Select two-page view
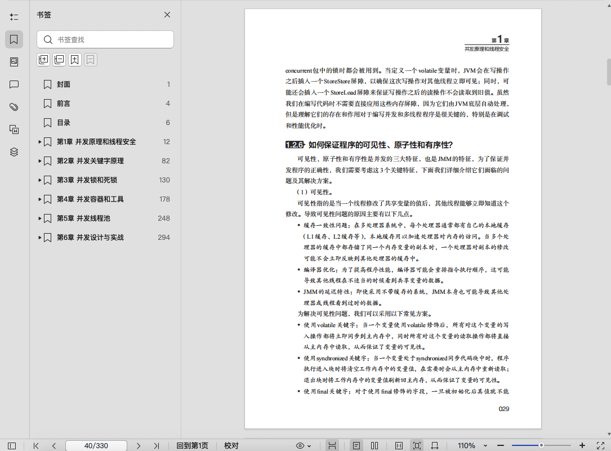Image resolution: width=611 pixels, height=451 pixels. [374, 445]
